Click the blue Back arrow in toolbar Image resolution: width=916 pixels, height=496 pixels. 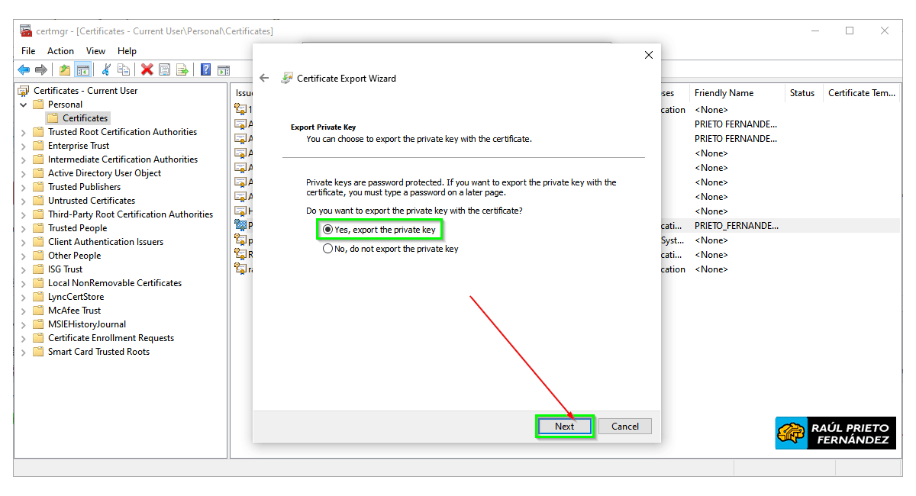24,69
